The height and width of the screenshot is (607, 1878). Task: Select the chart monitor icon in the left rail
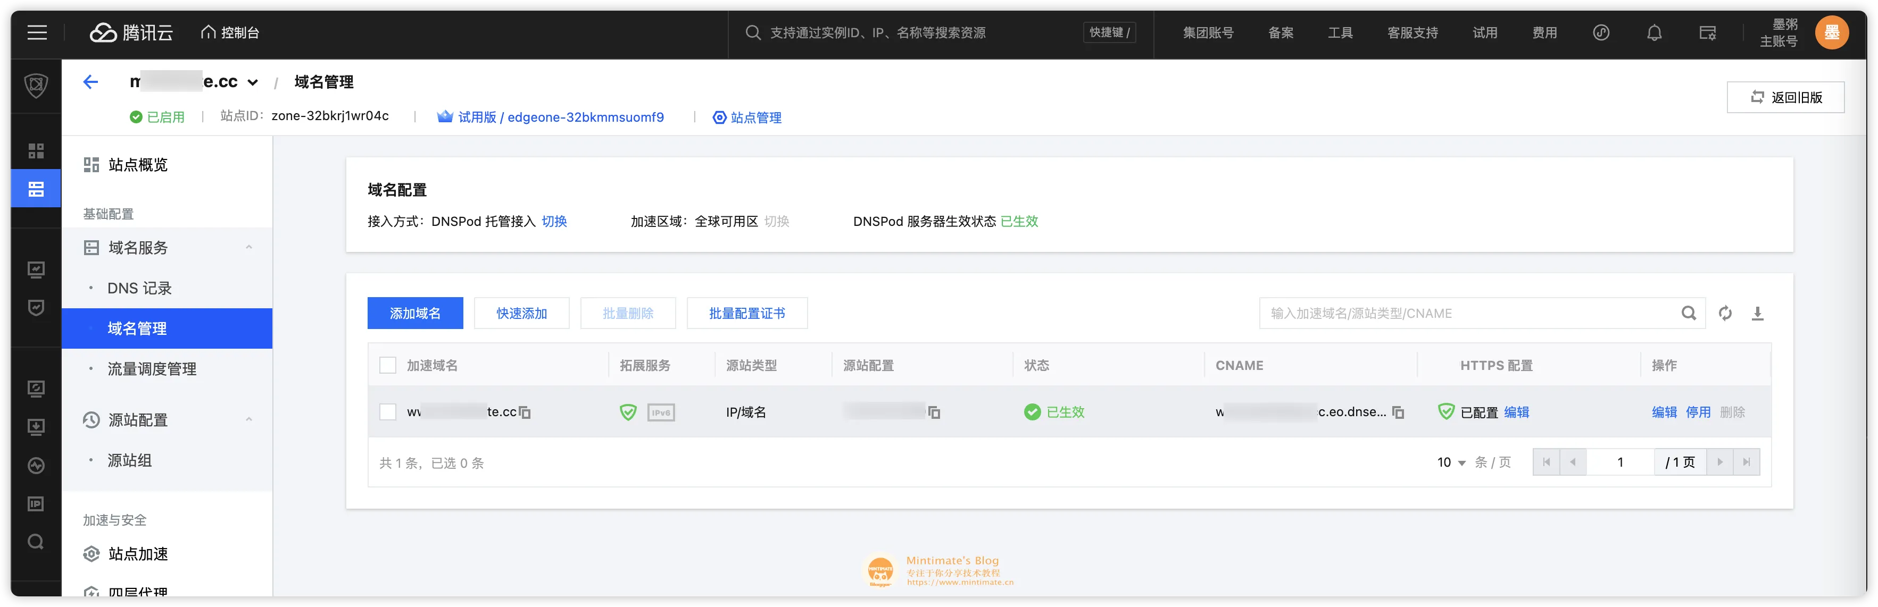[36, 269]
